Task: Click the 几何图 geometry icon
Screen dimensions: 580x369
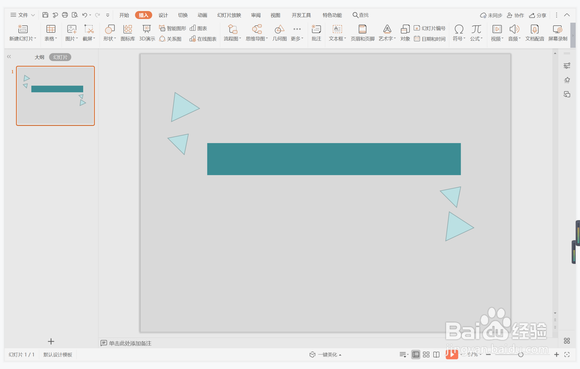Action: [x=279, y=33]
